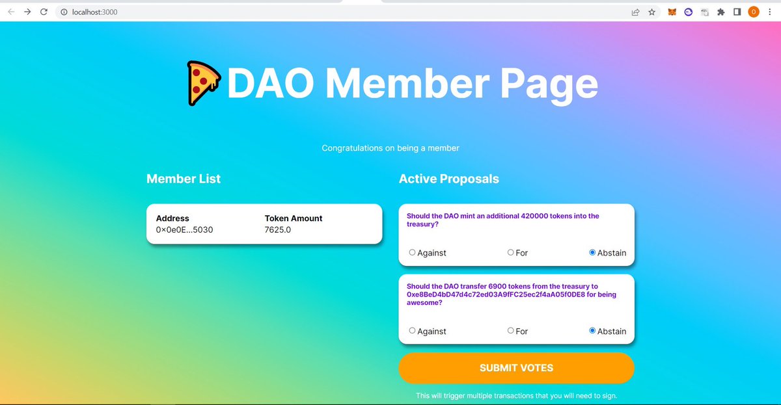The image size is (781, 405).
Task: Click the Congratulations on being a member text
Action: point(390,148)
